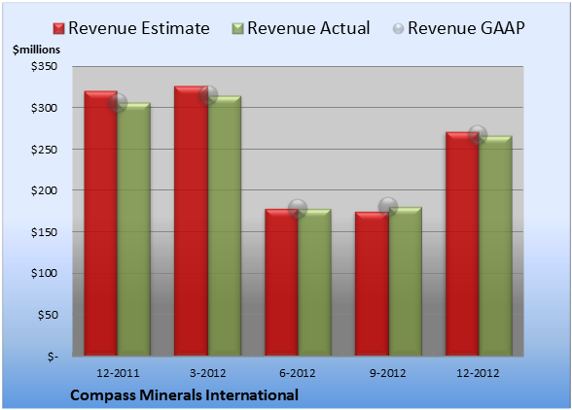Screen dimensions: 572x410
Task: Select the green actual bar for 9-2012
Action: tap(406, 282)
